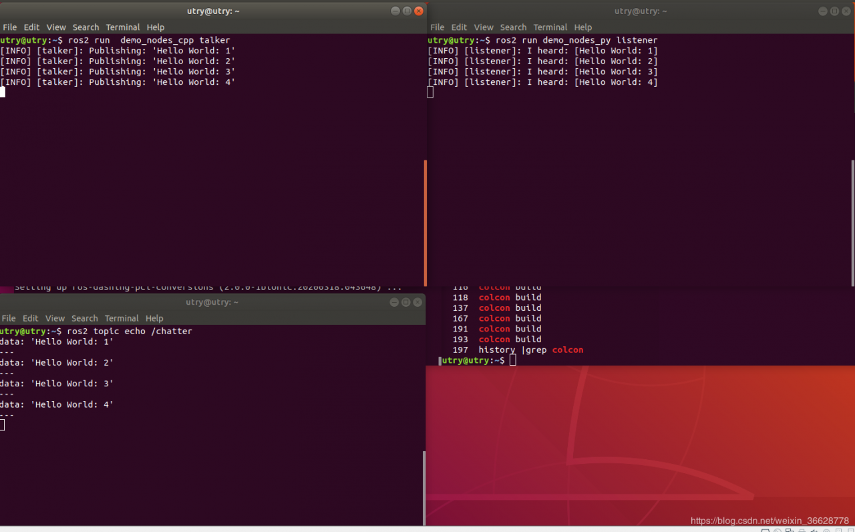
Task: Click history entry "197 history |grep colcon"
Action: pyautogui.click(x=518, y=350)
